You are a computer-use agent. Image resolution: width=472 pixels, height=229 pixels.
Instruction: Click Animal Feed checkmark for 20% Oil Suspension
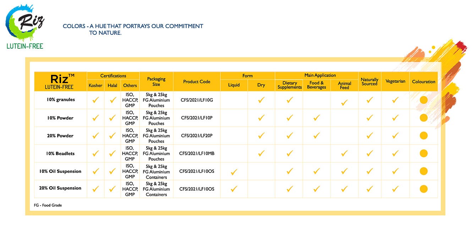click(x=344, y=189)
